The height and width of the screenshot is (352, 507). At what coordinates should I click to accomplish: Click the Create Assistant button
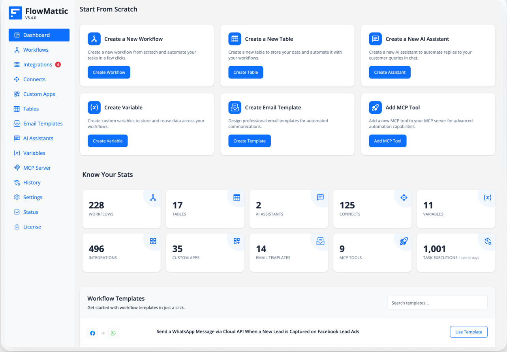pos(389,72)
